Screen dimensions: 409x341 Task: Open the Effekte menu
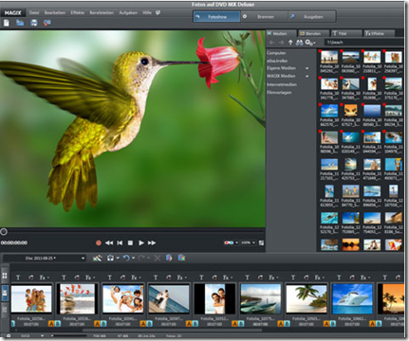pos(78,12)
